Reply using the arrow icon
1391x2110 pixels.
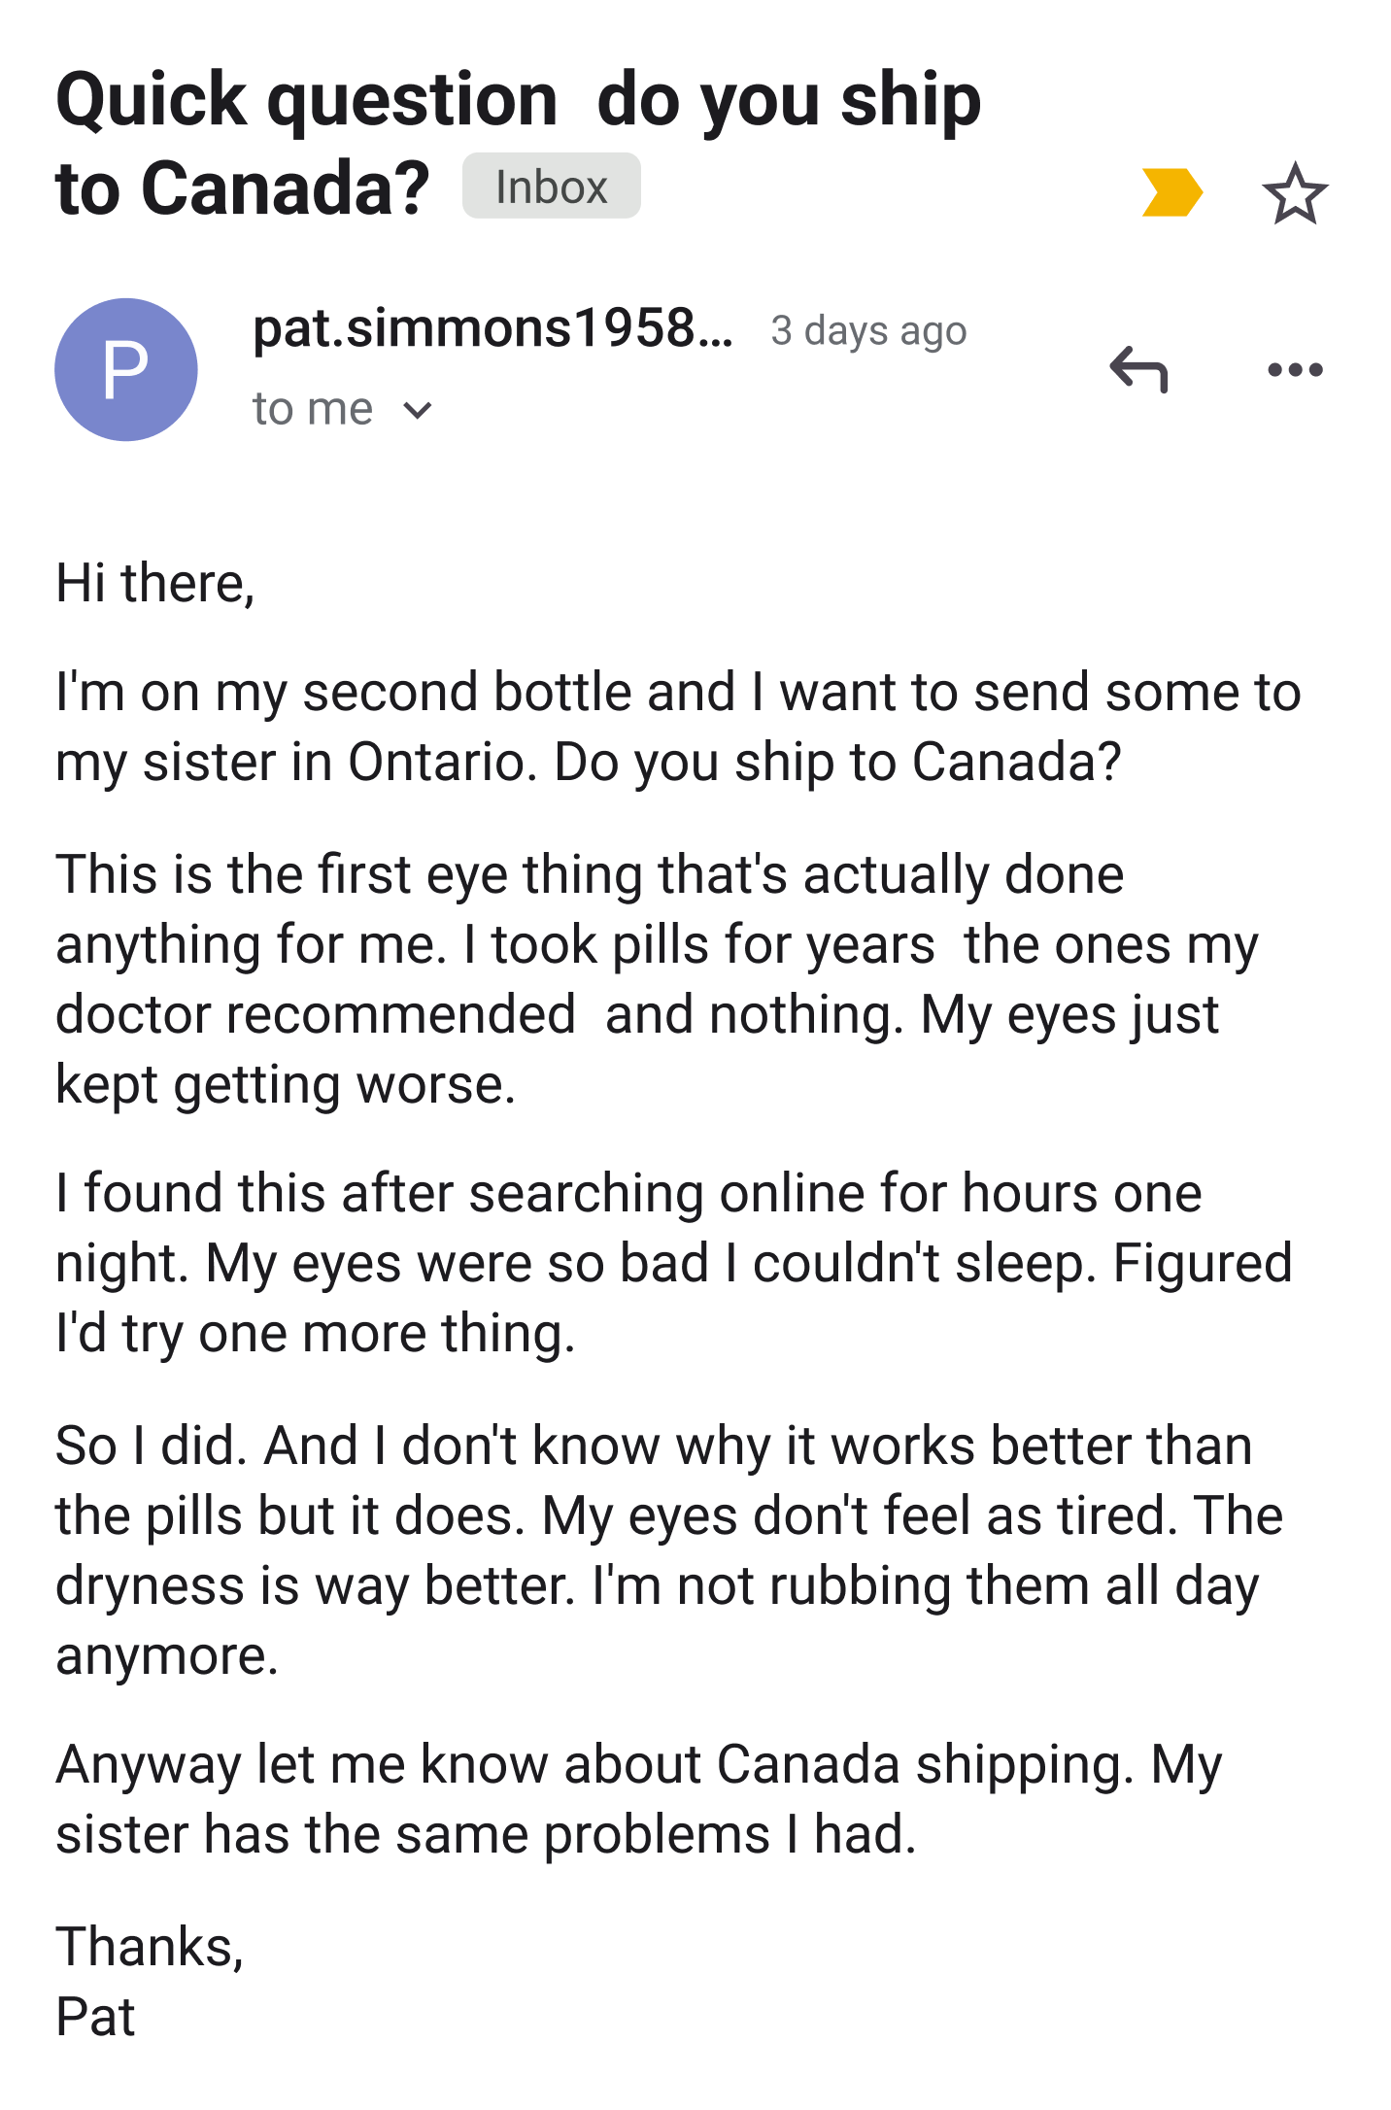coord(1138,370)
